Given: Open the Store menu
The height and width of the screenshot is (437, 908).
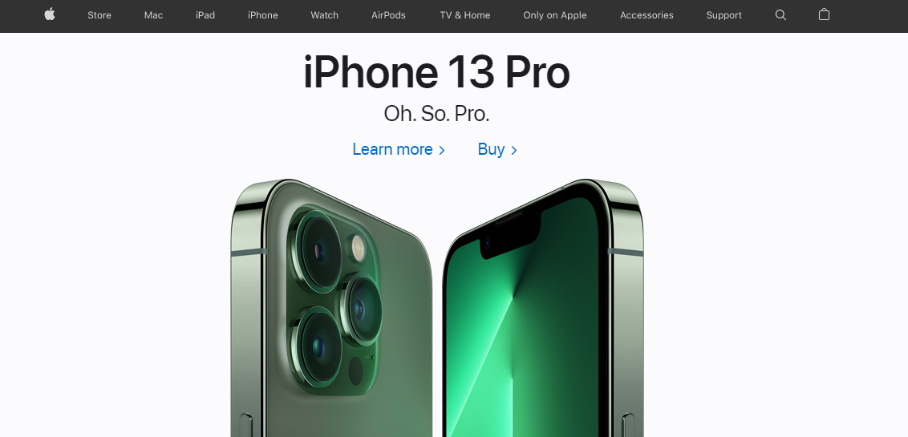Looking at the screenshot, I should (x=99, y=15).
